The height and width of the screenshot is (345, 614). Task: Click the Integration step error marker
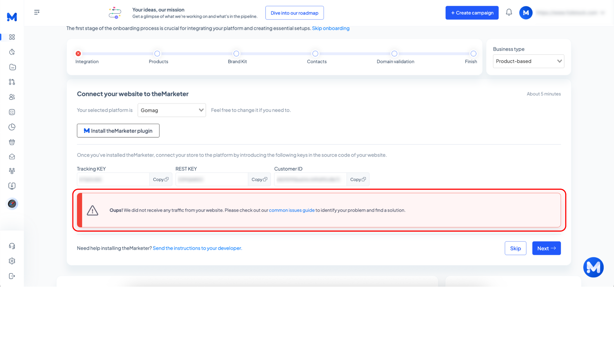click(78, 53)
